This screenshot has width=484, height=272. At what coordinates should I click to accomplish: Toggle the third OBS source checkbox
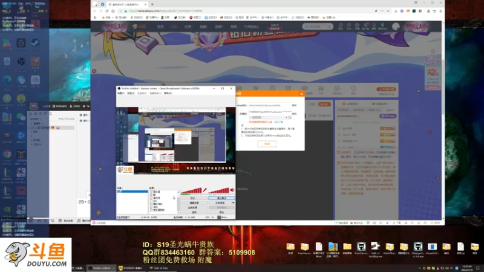tap(151, 198)
